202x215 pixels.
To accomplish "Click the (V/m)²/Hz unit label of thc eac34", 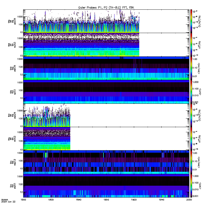I will tap(200, 115).
